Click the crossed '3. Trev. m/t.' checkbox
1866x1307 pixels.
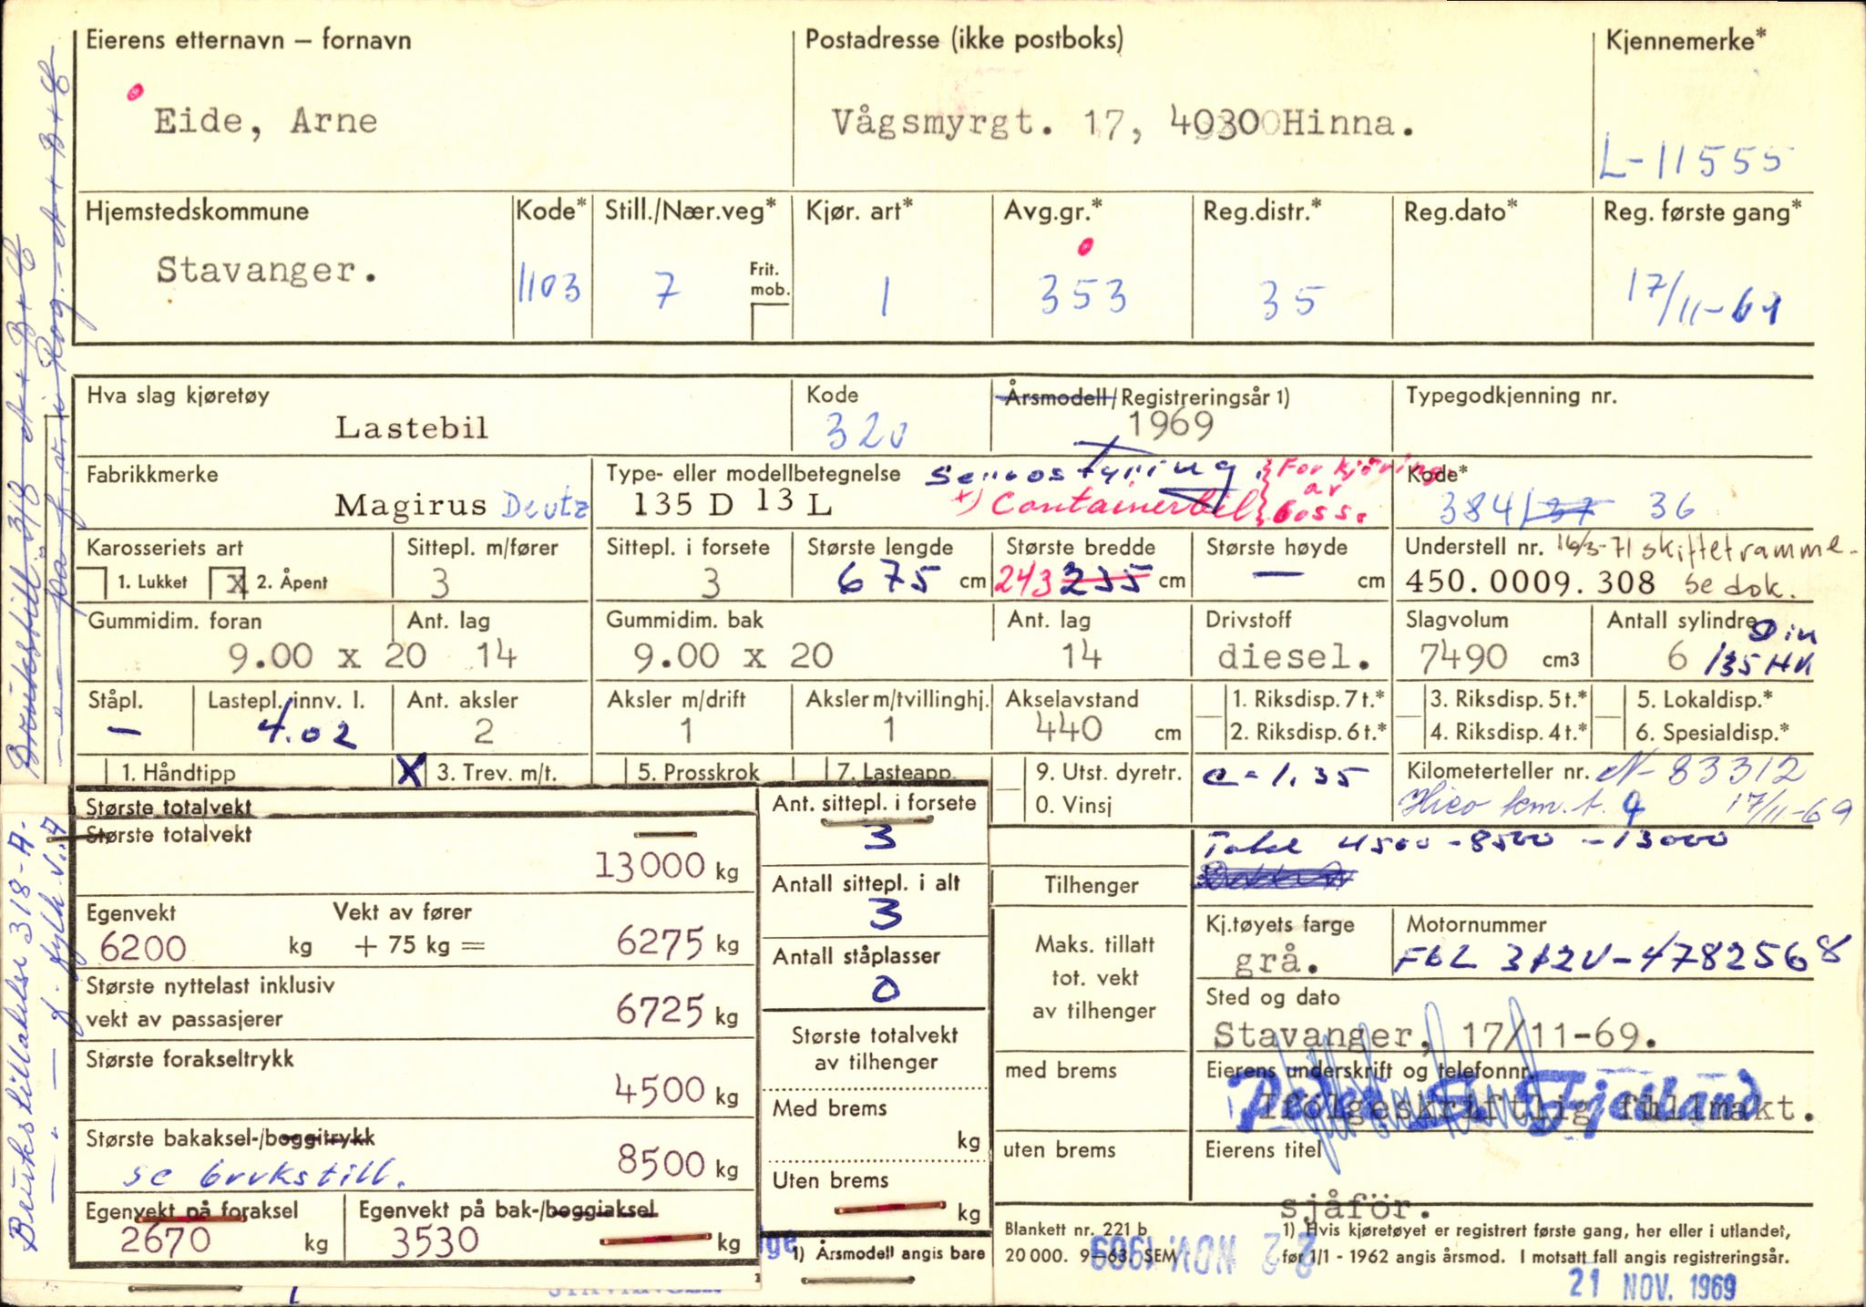pyautogui.click(x=410, y=772)
